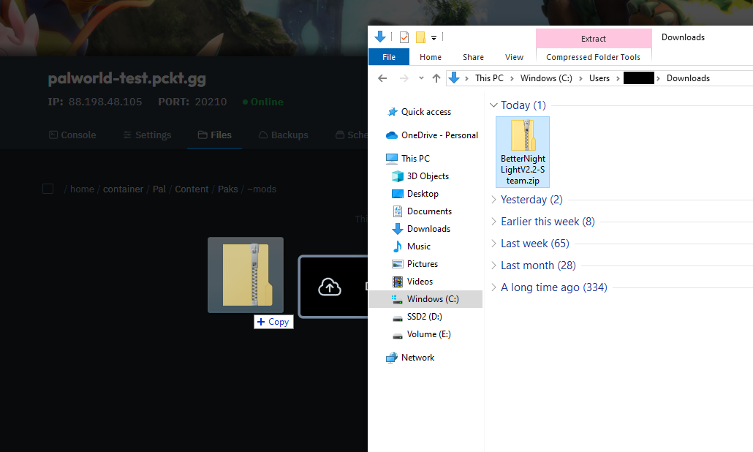The width and height of the screenshot is (753, 452).
Task: Toggle the select-all checkbox in file manager
Action: click(x=48, y=189)
